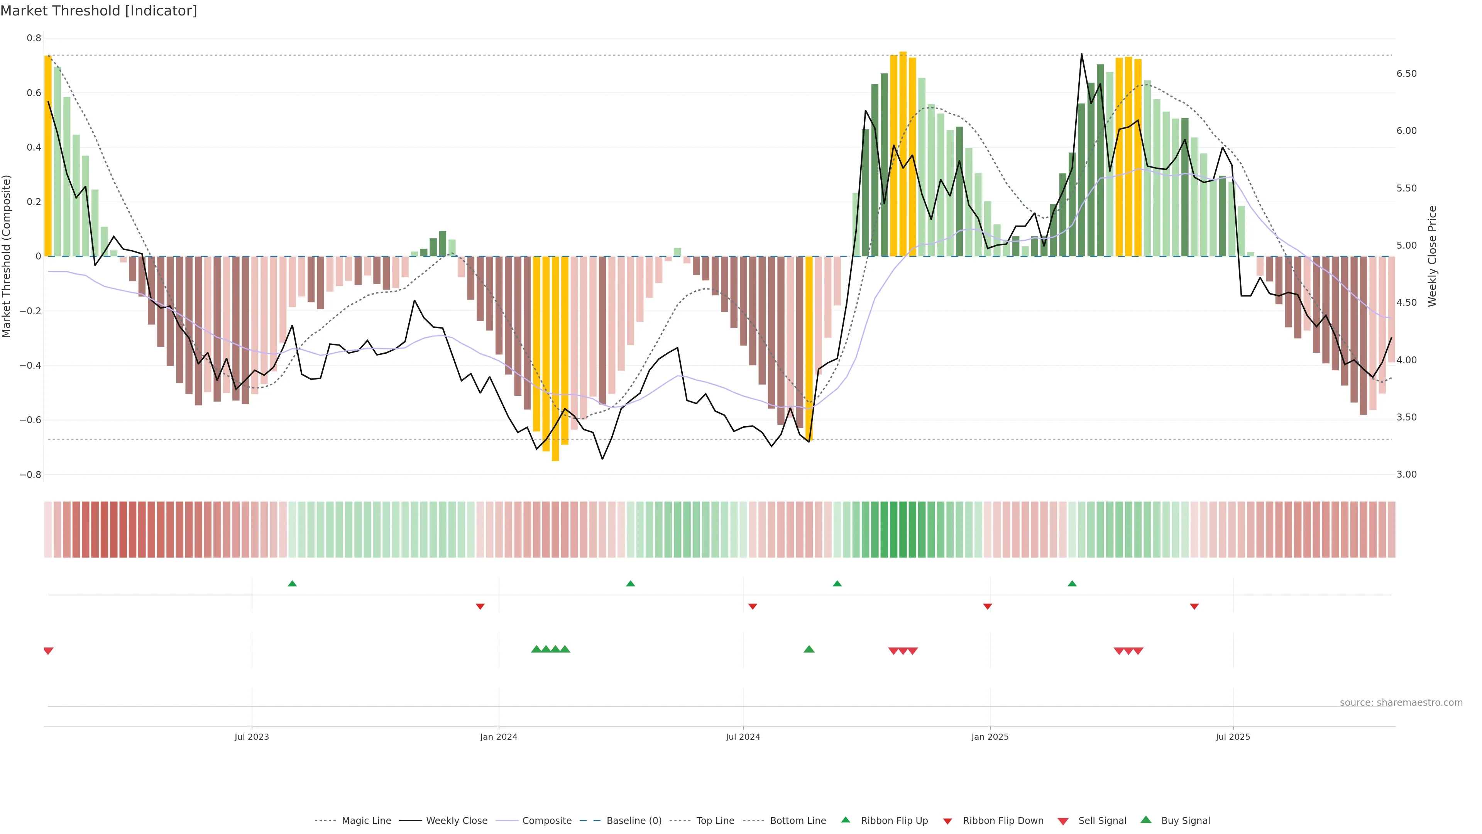1482x834 pixels.
Task: Click the lone green buy signal marker after Jul 2024
Action: pos(809,649)
